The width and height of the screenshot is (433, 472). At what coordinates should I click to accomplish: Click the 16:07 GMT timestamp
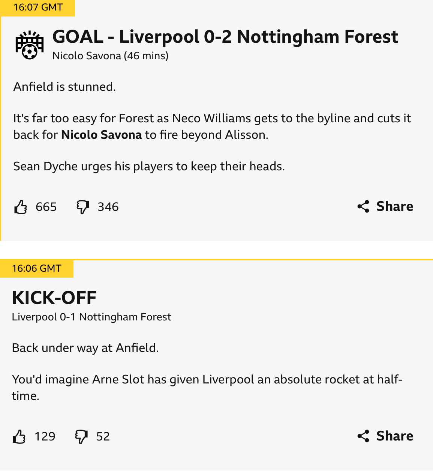point(38,8)
